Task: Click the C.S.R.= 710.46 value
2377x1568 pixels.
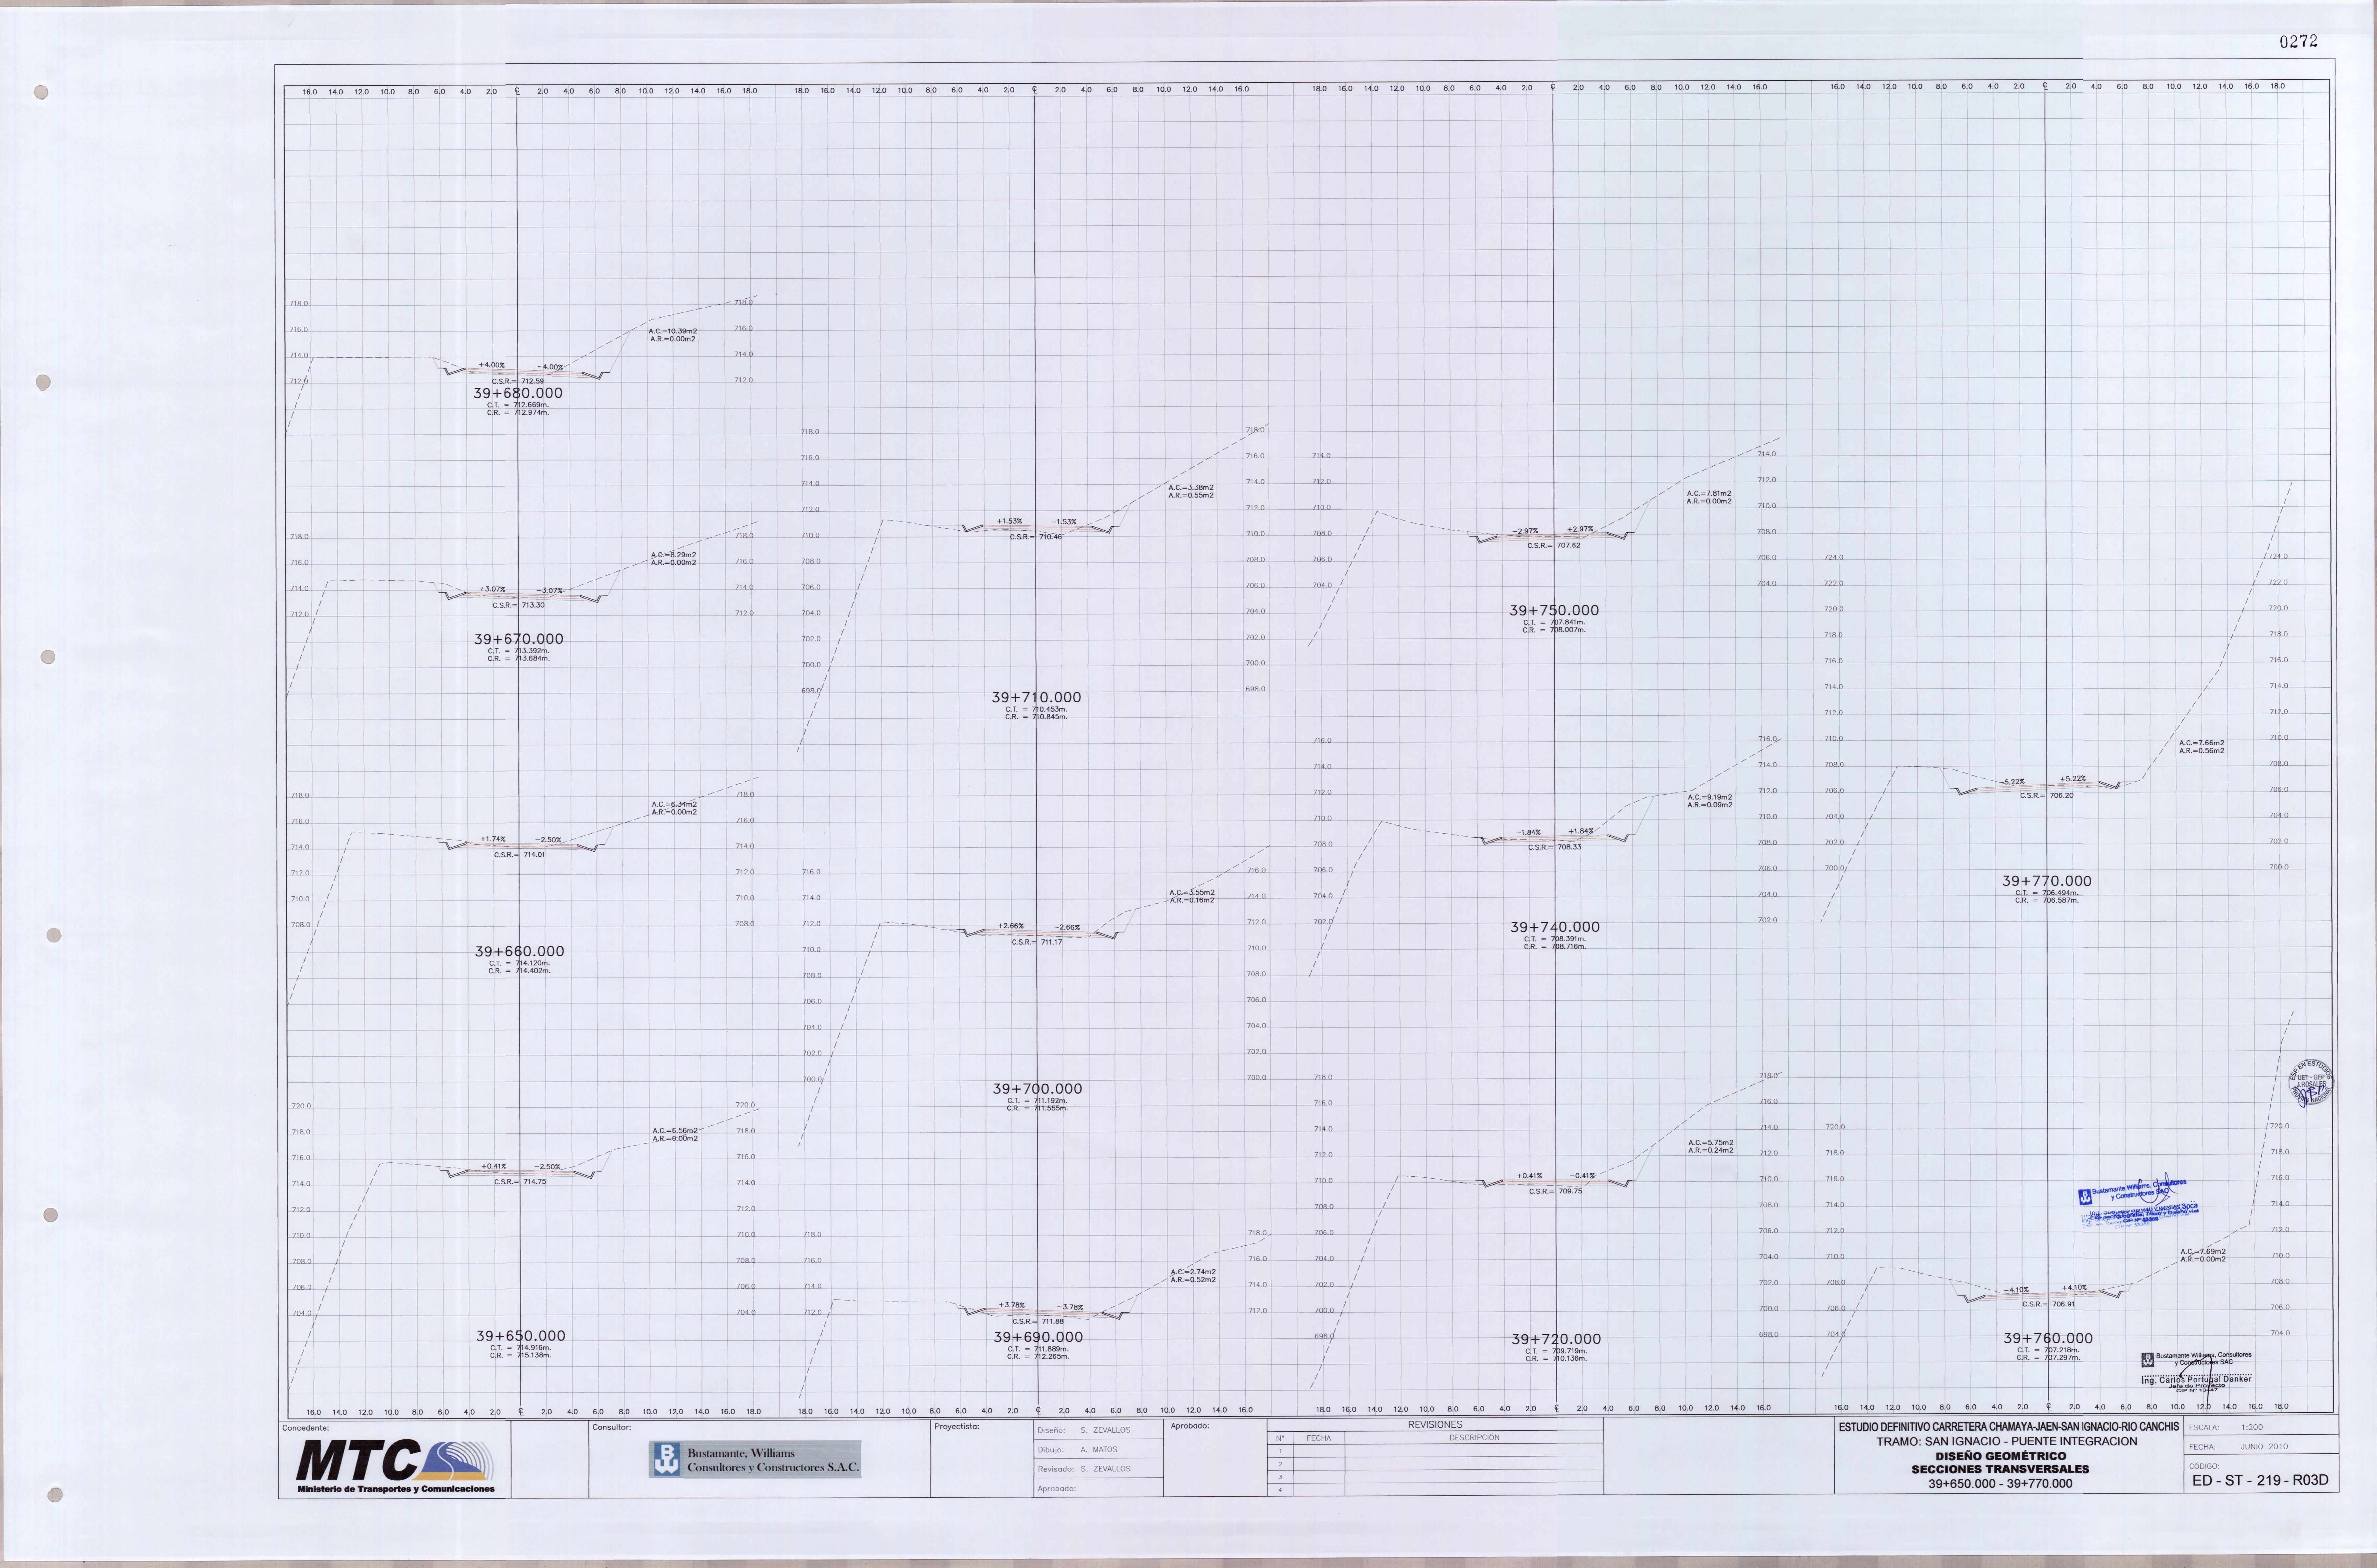Action: point(1036,537)
